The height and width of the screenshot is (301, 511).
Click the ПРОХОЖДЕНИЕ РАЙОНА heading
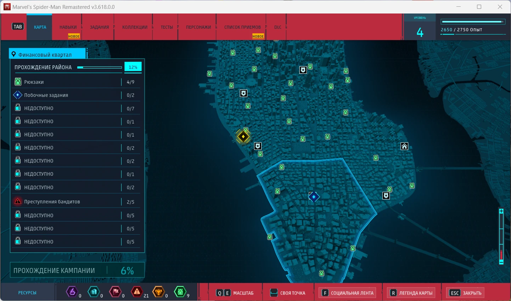pos(43,67)
